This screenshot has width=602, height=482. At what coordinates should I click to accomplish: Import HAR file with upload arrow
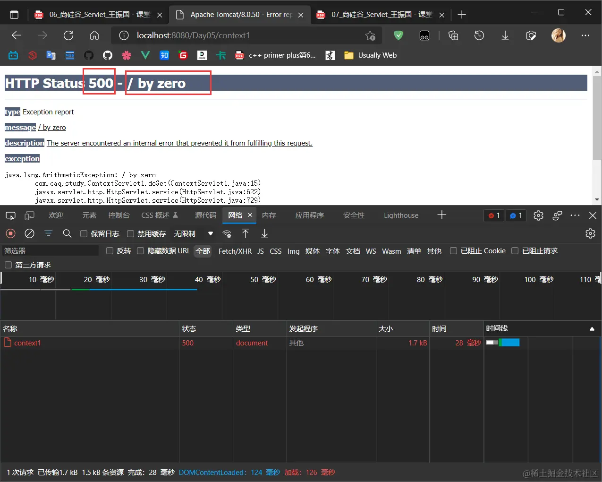246,233
